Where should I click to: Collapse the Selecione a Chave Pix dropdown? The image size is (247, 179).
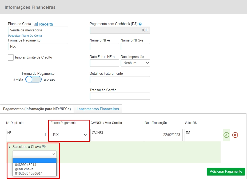pos(34,154)
